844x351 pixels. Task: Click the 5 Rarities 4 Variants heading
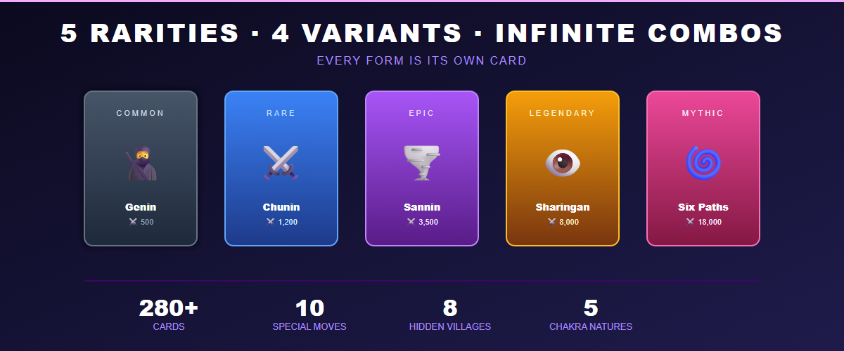[x=422, y=33]
